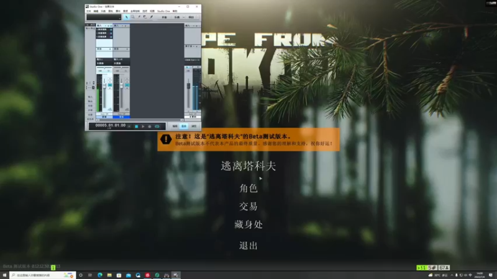This screenshot has width=497, height=279.
Task: Click the orange warning icon in game
Action: click(x=166, y=139)
